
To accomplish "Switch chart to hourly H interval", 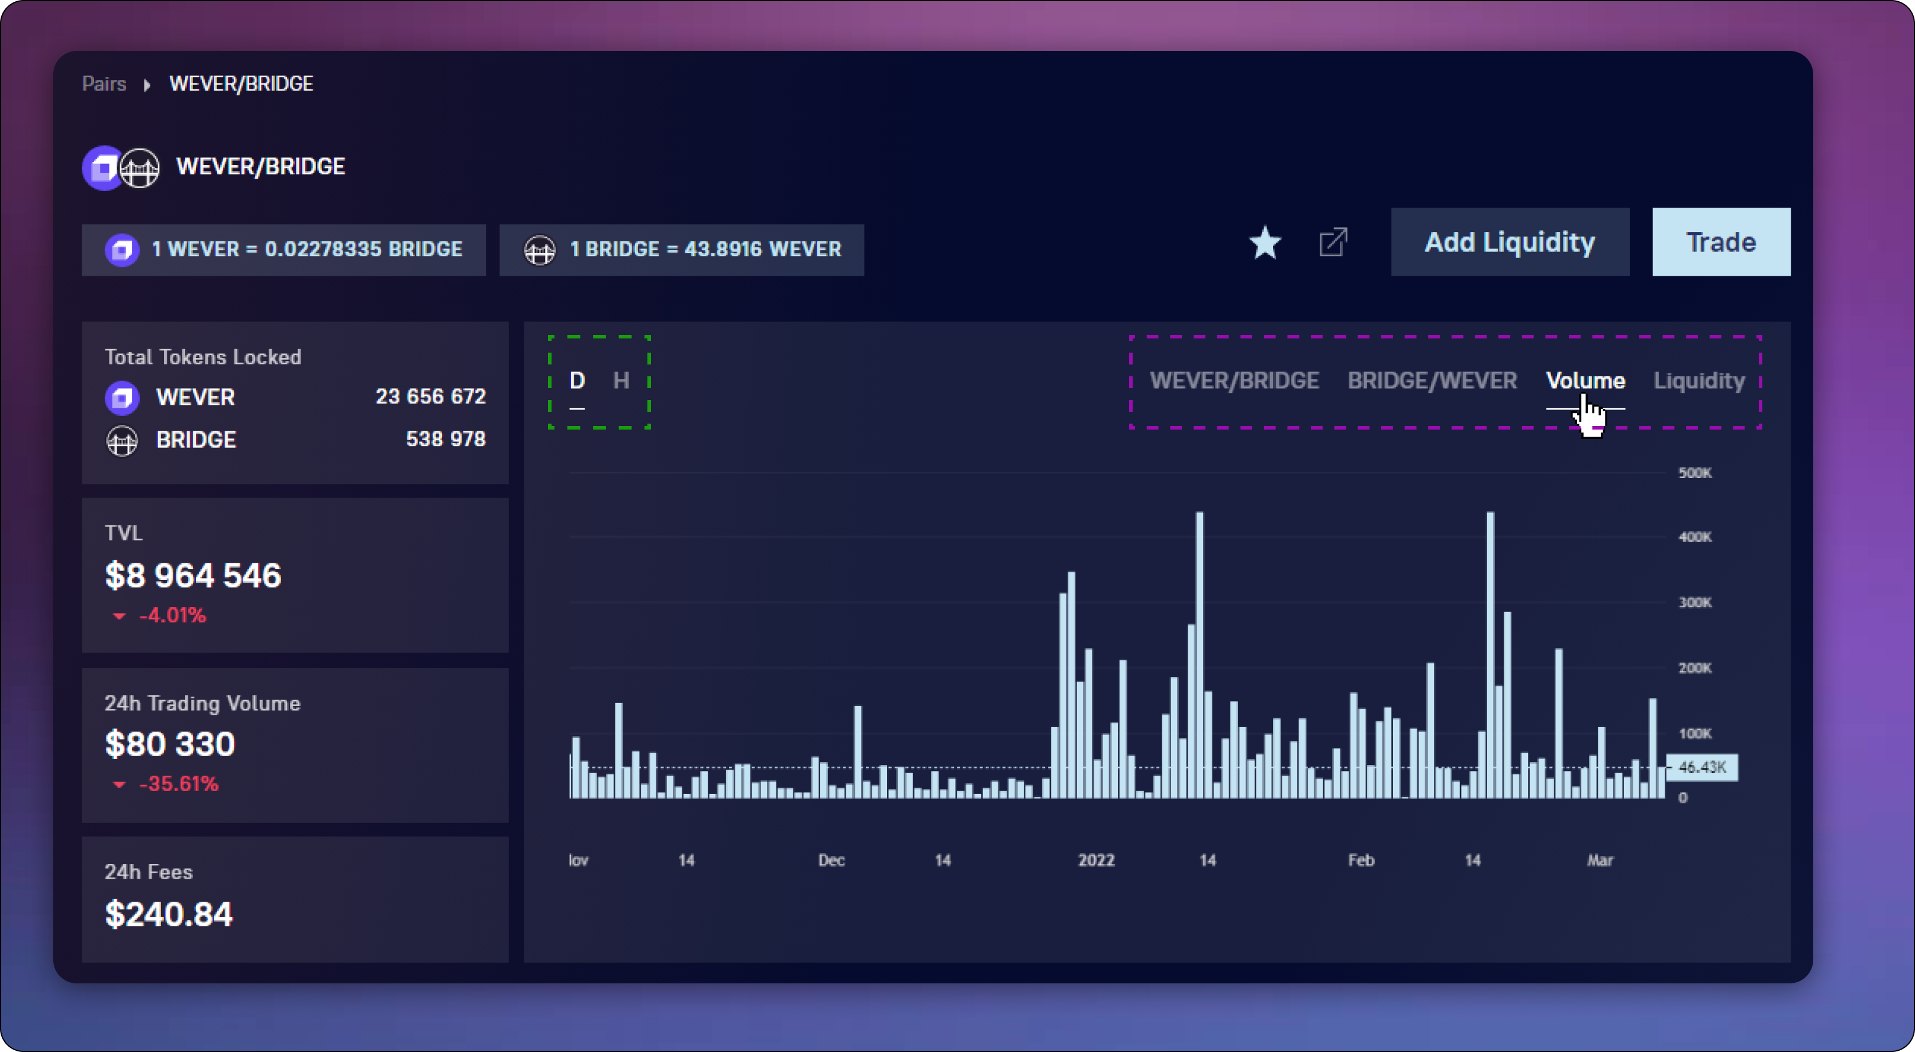I will coord(621,380).
